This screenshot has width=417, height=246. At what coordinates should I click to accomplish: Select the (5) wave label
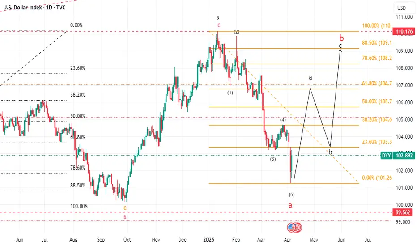[x=292, y=195]
